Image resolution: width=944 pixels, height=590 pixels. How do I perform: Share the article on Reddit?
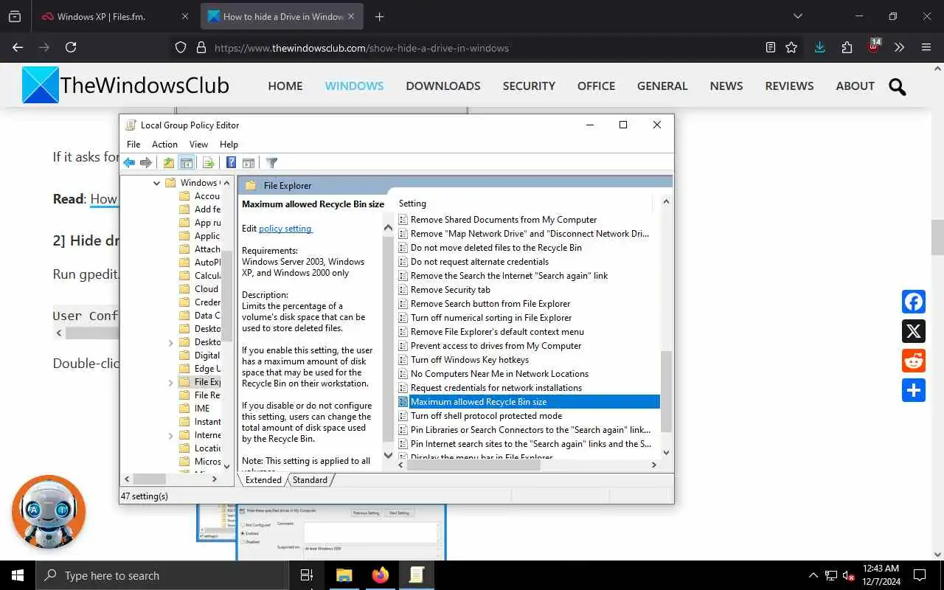(914, 361)
